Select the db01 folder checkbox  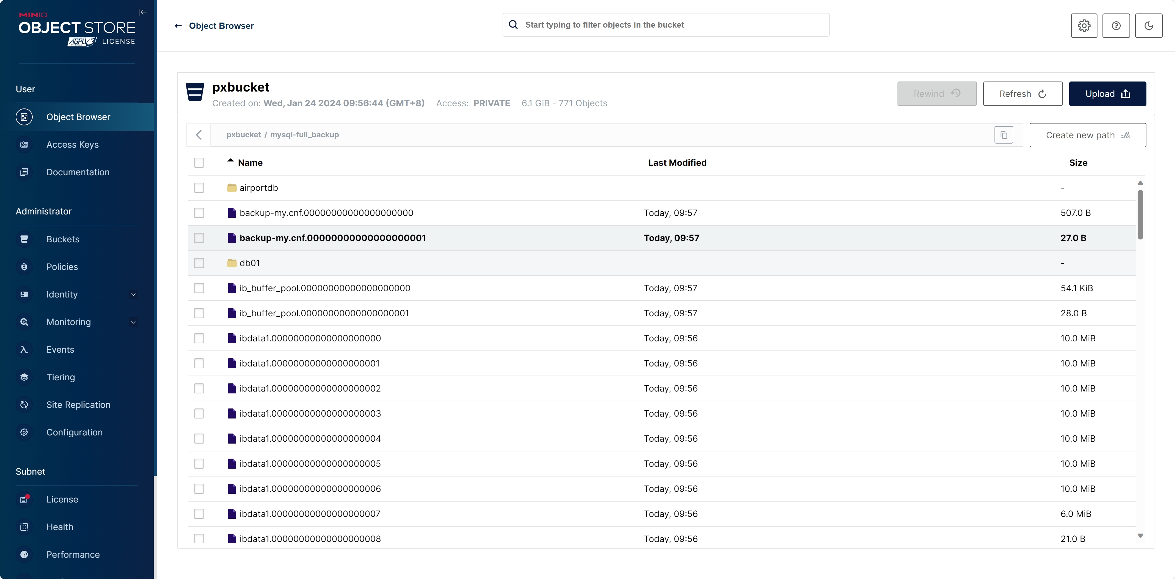tap(199, 263)
